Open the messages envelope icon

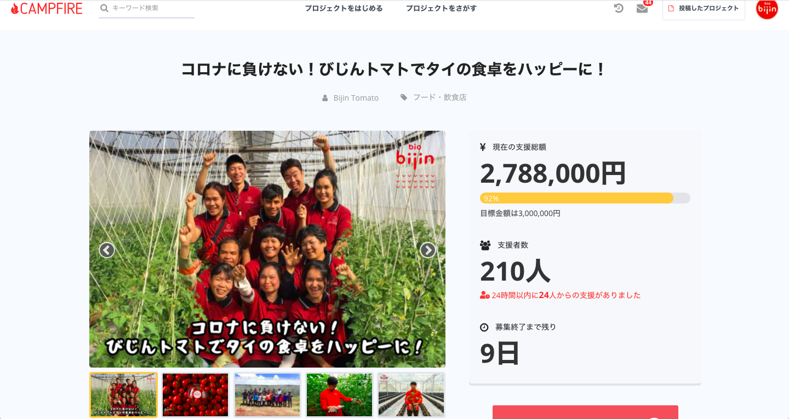(x=642, y=8)
